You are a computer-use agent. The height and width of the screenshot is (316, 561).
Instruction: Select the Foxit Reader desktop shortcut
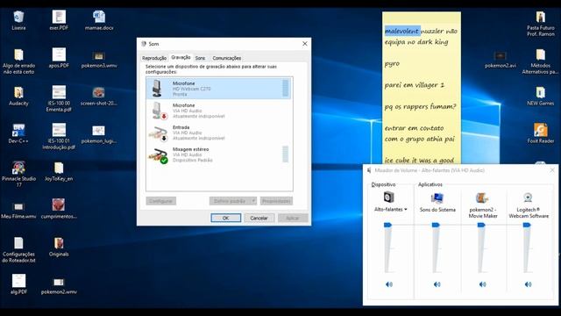(541, 133)
